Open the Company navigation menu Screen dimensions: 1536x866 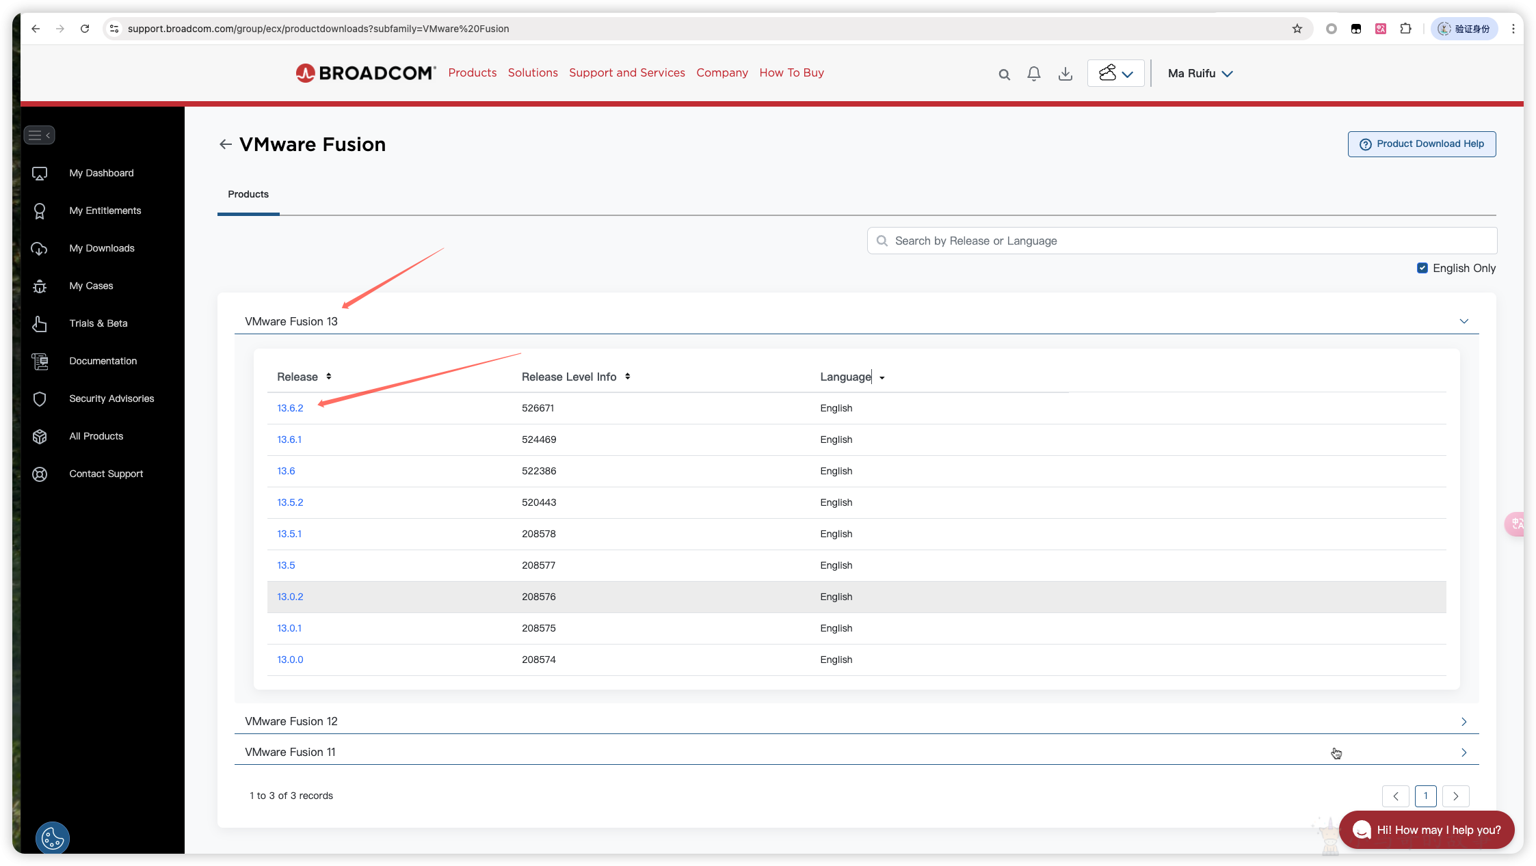[722, 73]
